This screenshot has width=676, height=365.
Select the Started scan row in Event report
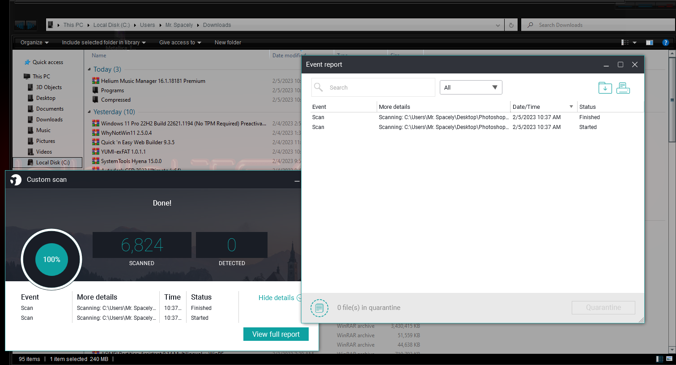[477, 127]
